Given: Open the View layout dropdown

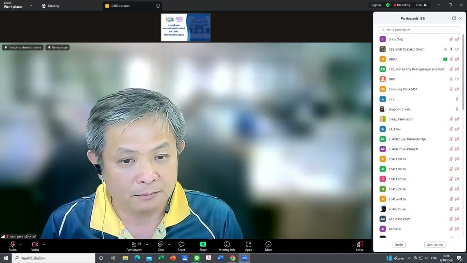Looking at the screenshot, I should (422, 5).
